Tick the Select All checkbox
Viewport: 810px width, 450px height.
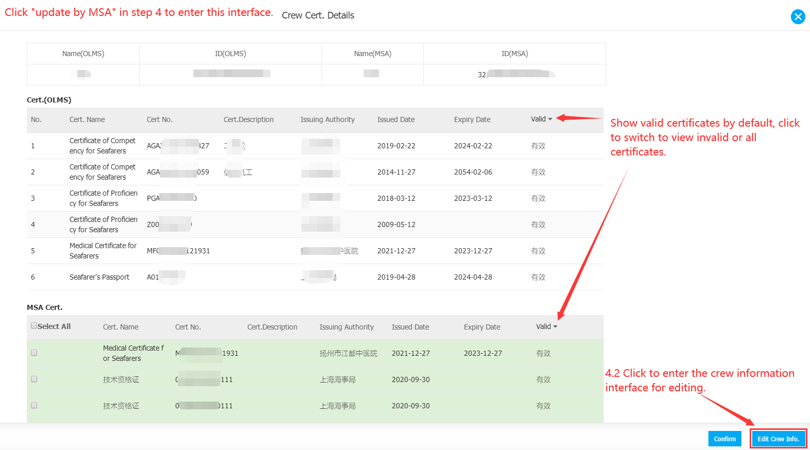pyautogui.click(x=34, y=325)
